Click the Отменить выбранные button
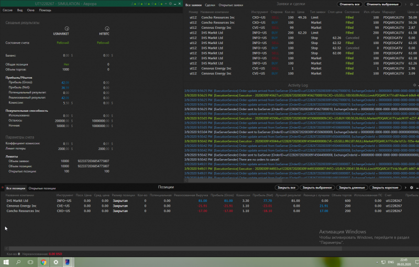The height and width of the screenshot is (267, 419). click(382, 4)
